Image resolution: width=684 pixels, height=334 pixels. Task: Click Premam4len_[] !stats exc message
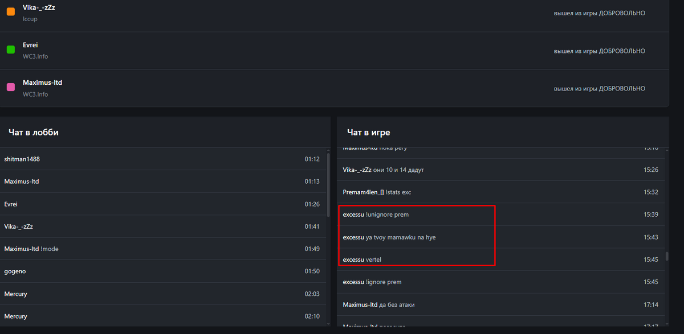pyautogui.click(x=500, y=192)
